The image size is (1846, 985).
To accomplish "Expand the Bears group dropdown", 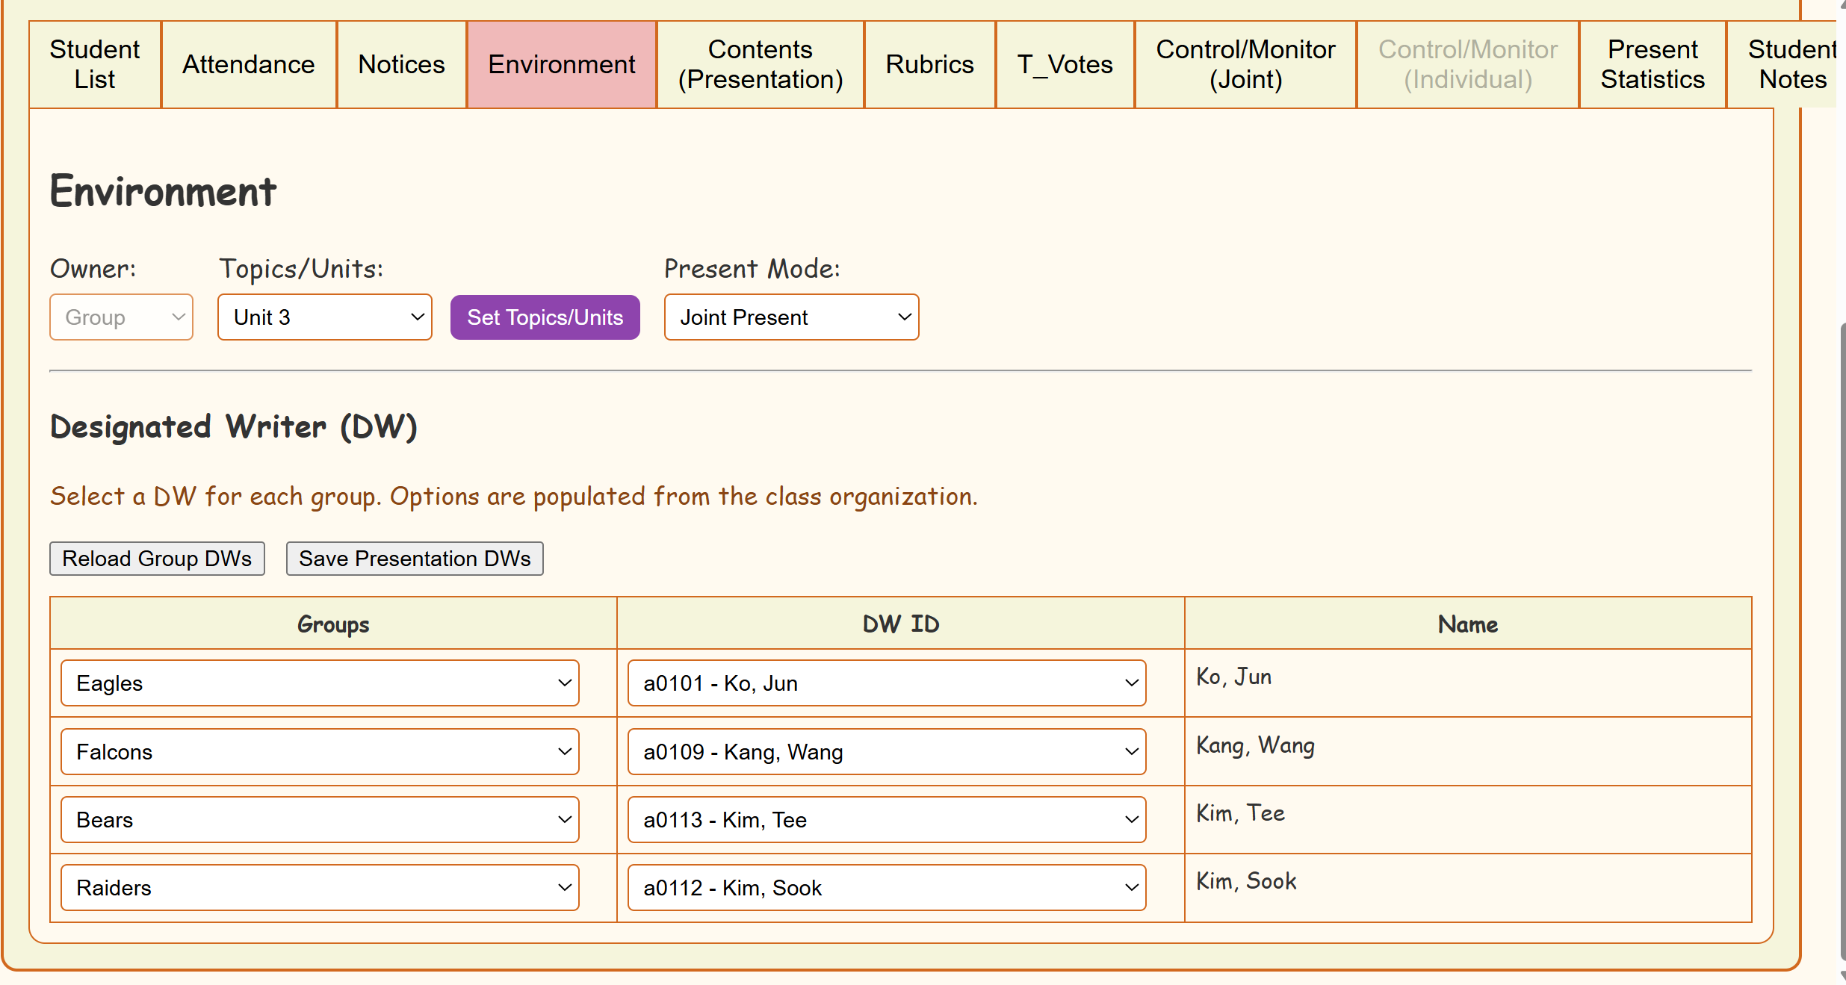I will click(320, 820).
